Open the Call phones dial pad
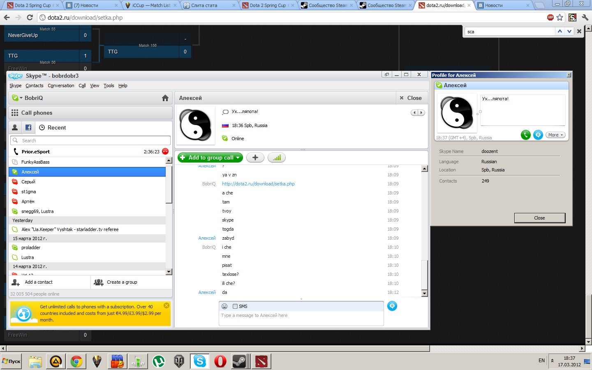 [x=90, y=113]
